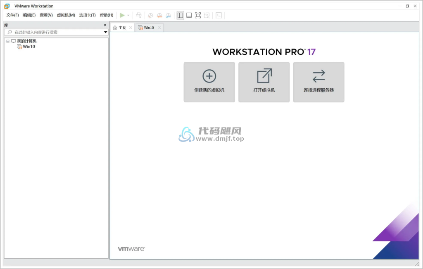This screenshot has height=269, width=423.
Task: Toggle the library sidebar view icon
Action: point(180,15)
